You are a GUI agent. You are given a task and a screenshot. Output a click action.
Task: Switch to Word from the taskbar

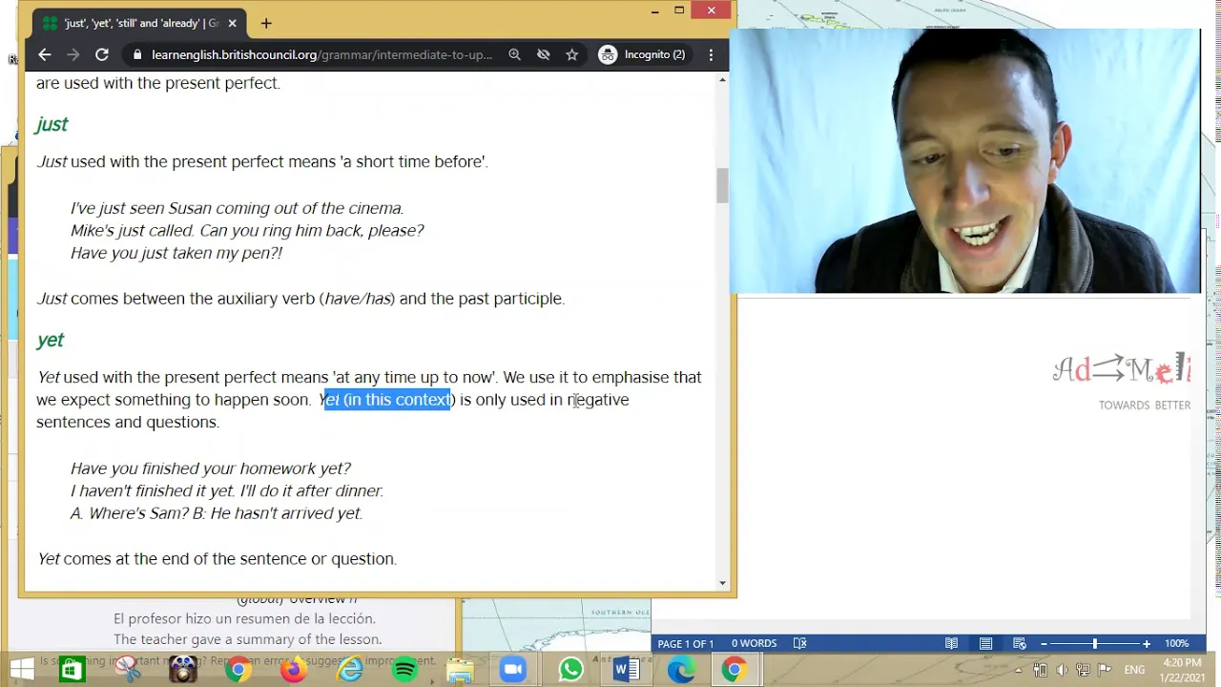626,670
